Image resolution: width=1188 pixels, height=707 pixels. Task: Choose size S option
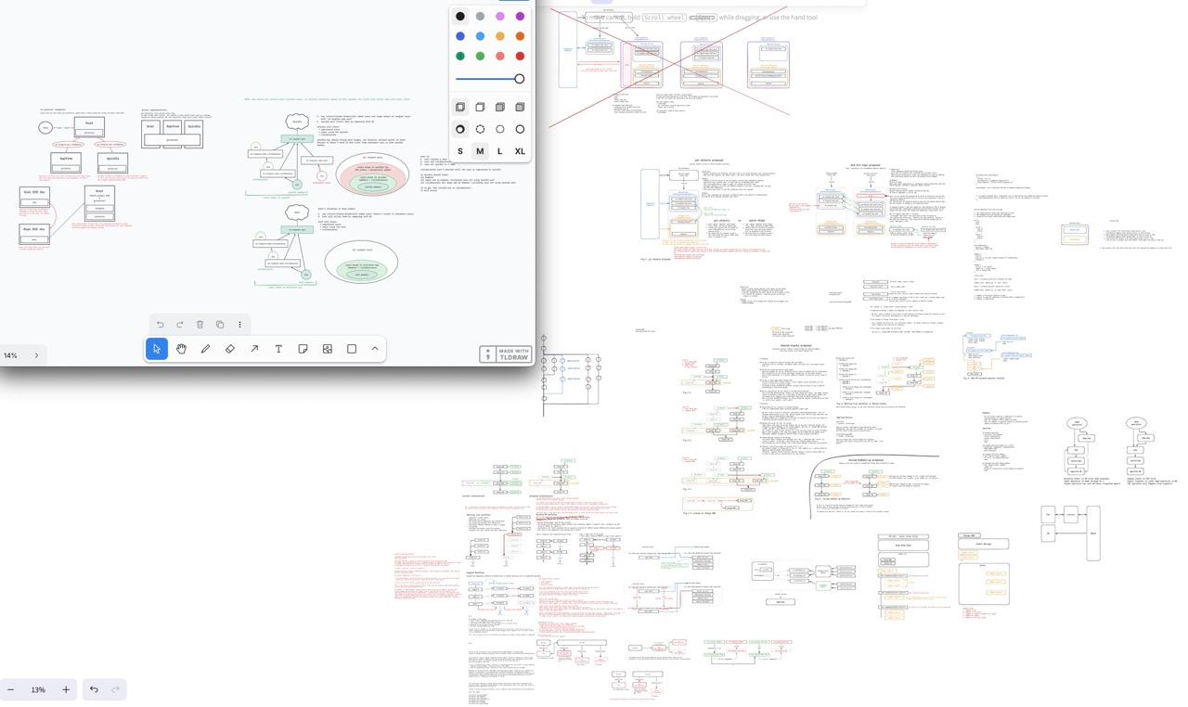460,151
